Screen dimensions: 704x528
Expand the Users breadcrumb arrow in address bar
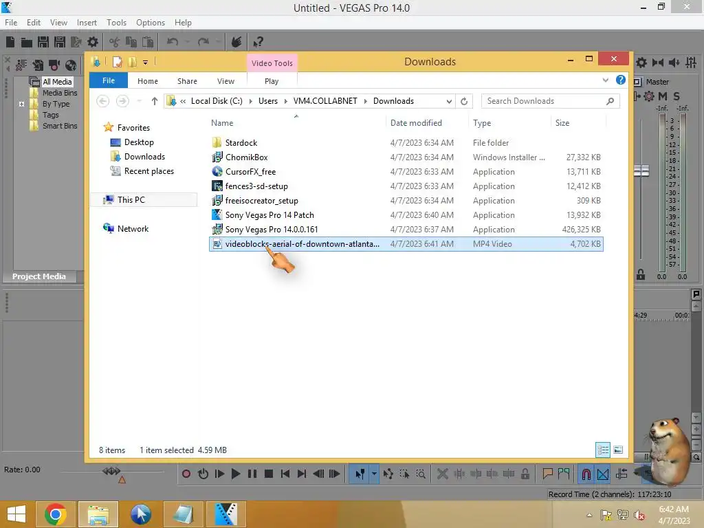(285, 102)
